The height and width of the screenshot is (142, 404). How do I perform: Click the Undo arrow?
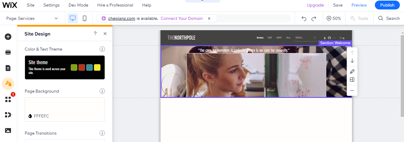point(304,18)
